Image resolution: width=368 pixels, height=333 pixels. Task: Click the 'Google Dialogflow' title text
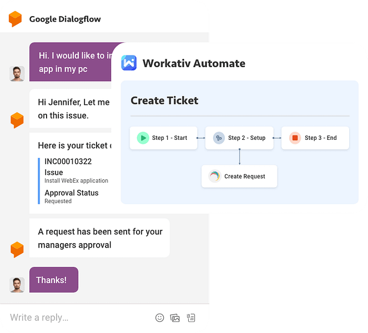click(65, 19)
